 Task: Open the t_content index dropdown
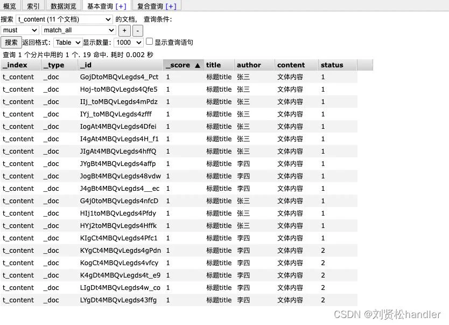point(64,19)
